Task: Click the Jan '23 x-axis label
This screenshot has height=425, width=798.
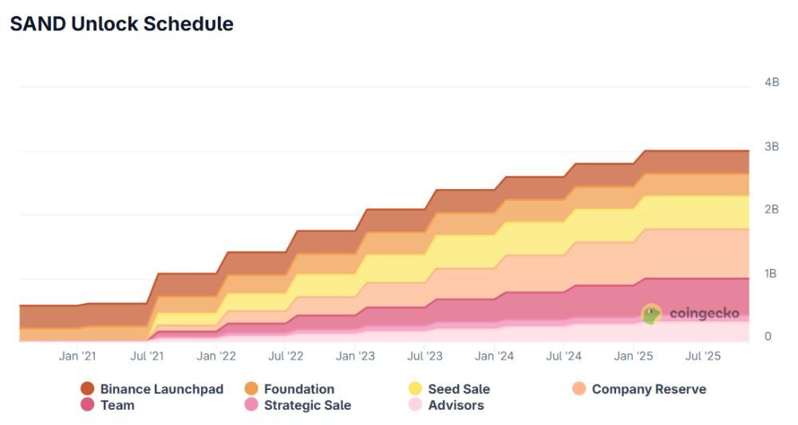Action: pos(355,356)
